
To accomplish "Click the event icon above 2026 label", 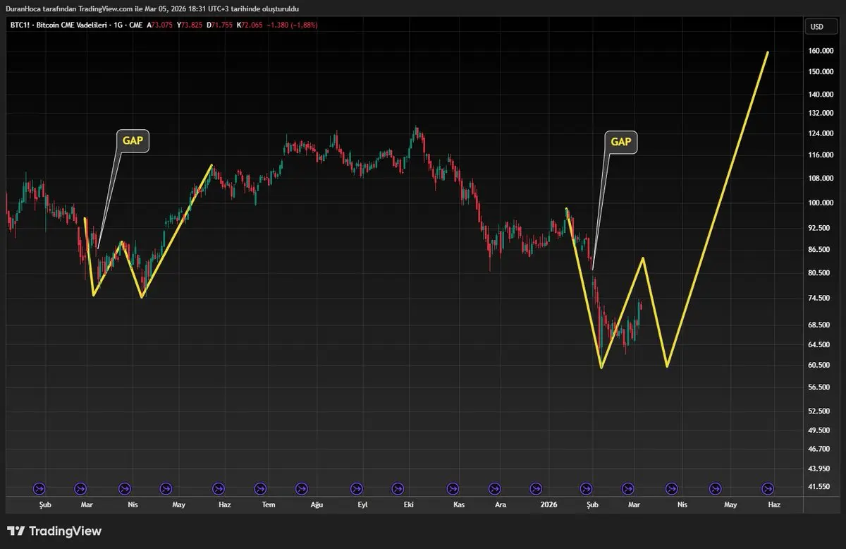I will (537, 488).
